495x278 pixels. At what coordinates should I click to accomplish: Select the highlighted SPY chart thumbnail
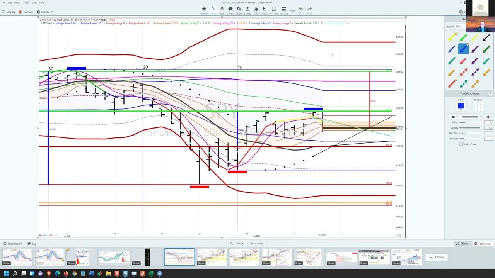pos(179,257)
